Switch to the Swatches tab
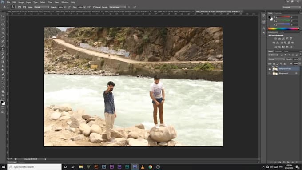The width and height of the screenshot is (302, 170). pos(278,13)
